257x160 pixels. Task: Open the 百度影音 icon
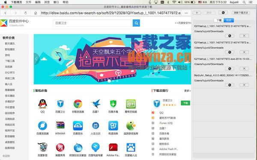click(x=42, y=147)
